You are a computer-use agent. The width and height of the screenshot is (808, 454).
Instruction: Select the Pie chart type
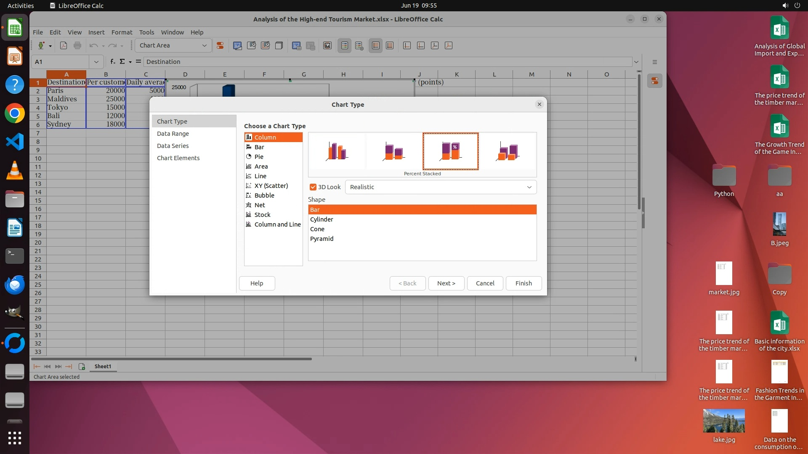(259, 157)
